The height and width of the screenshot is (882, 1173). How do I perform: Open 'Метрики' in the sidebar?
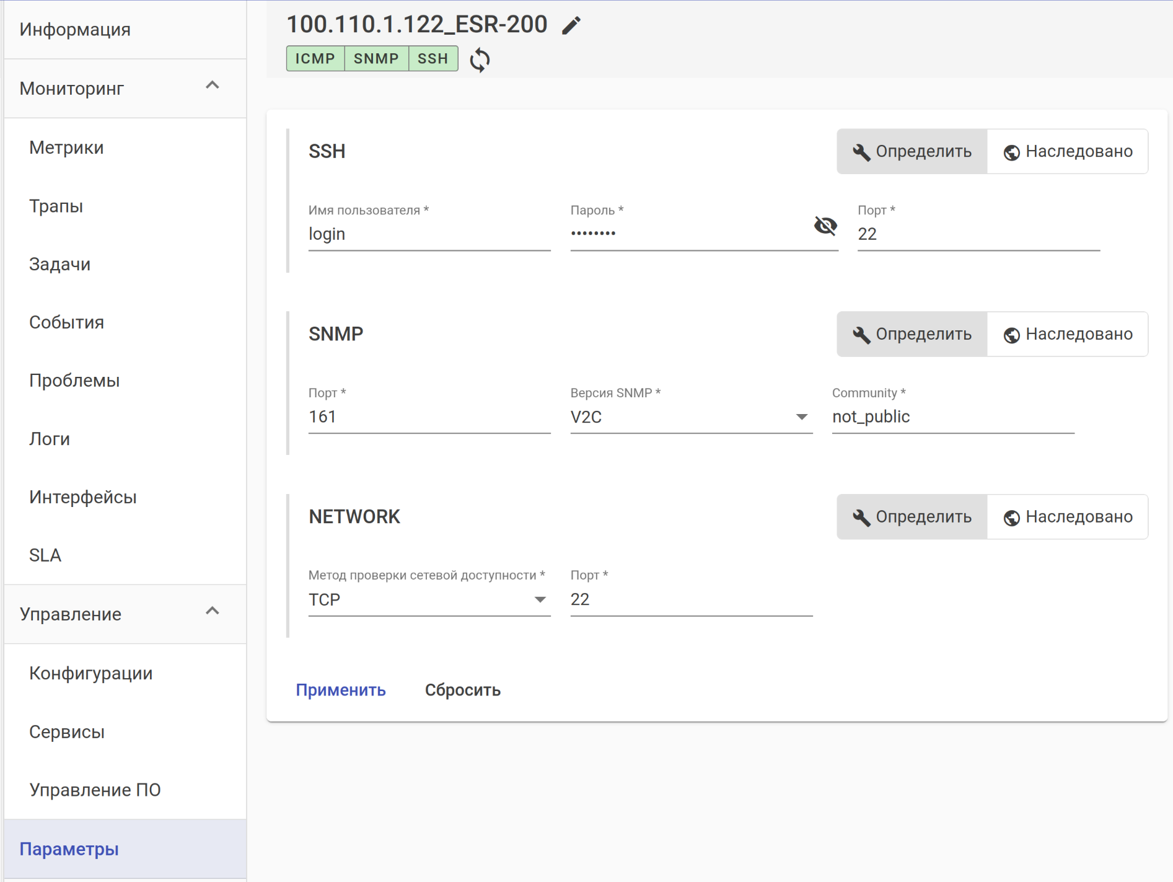(66, 148)
